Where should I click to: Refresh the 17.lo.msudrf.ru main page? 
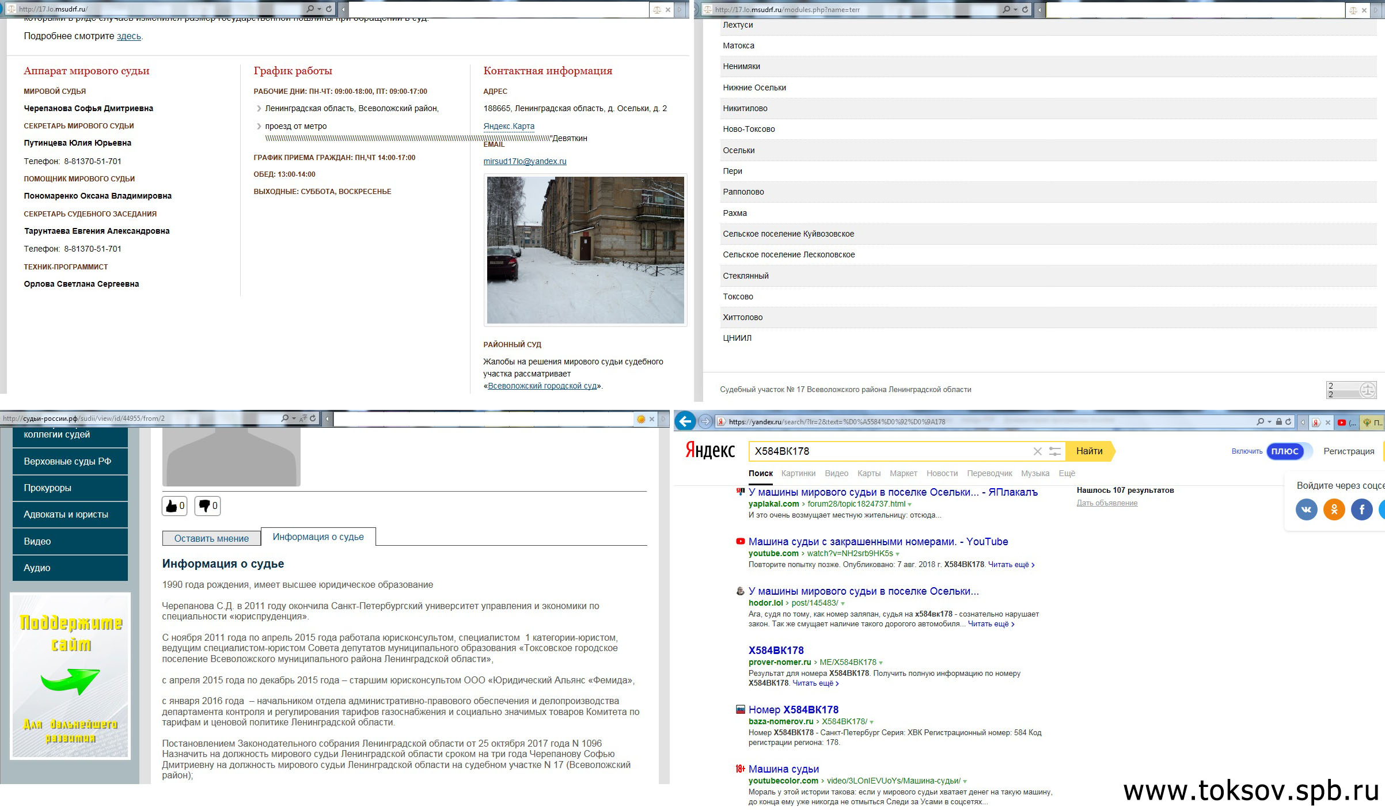[x=329, y=9]
